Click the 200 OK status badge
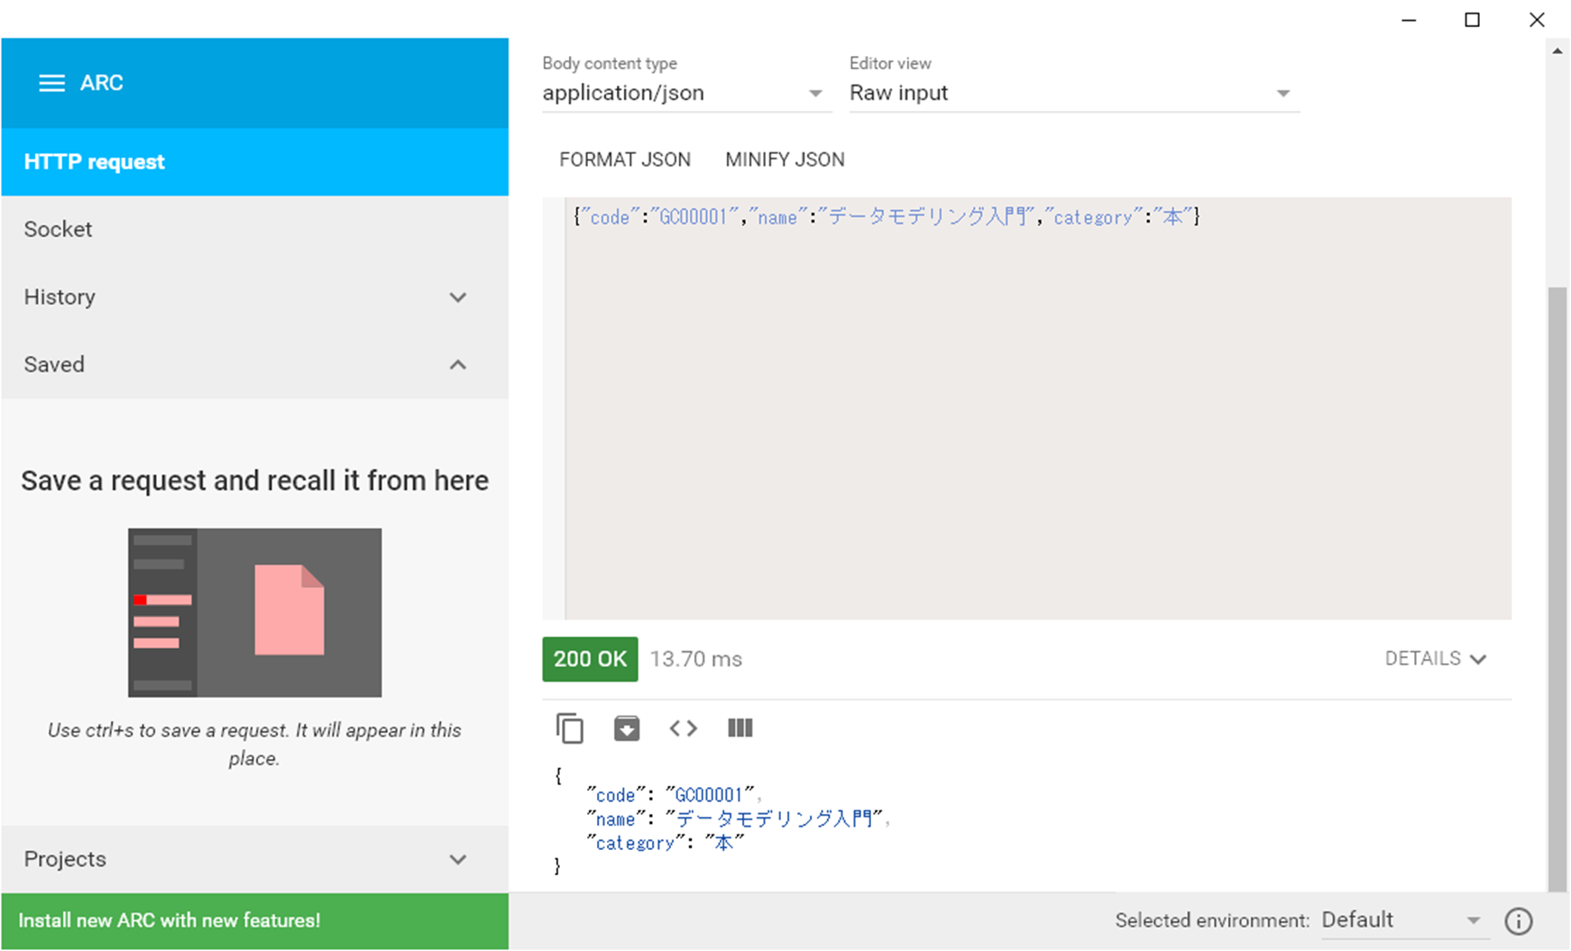This screenshot has height=951, width=1571. tap(590, 659)
